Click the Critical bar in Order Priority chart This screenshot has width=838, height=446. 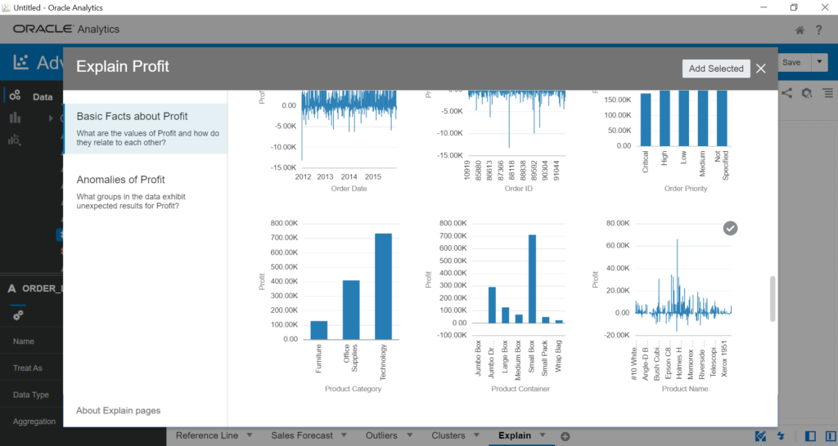(x=646, y=119)
